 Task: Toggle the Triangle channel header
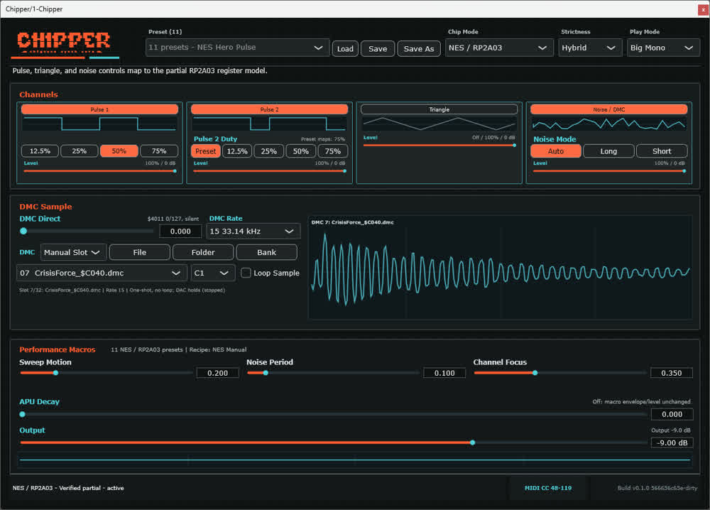[439, 109]
